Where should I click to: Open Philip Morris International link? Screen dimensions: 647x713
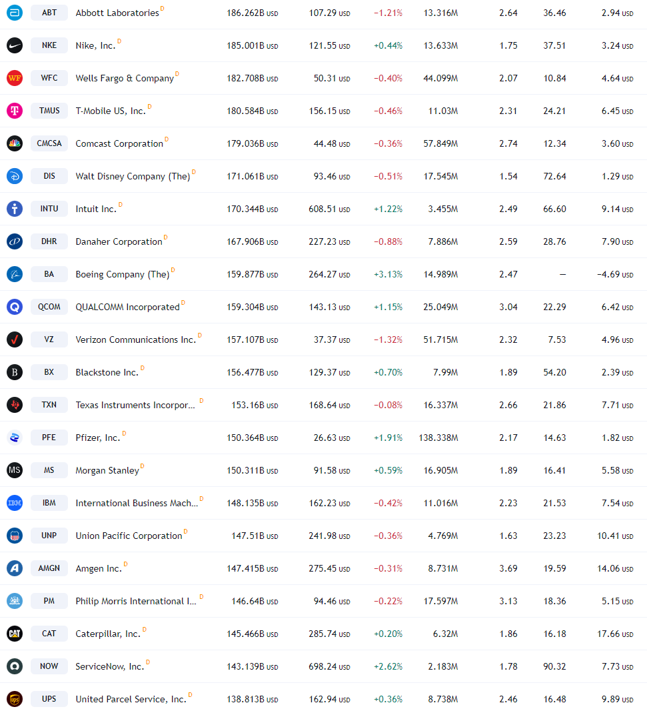click(x=136, y=601)
